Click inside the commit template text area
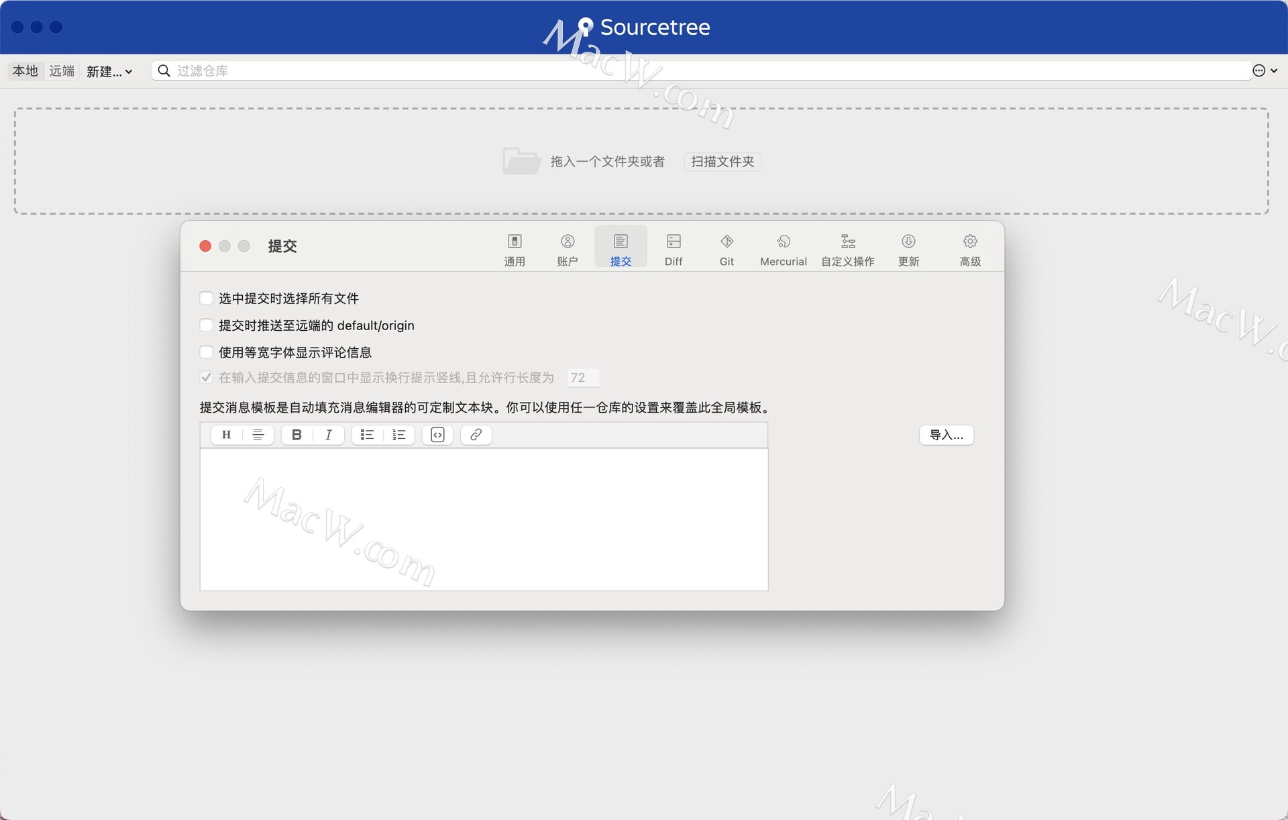Screen dimensions: 1288x820 coord(484,519)
